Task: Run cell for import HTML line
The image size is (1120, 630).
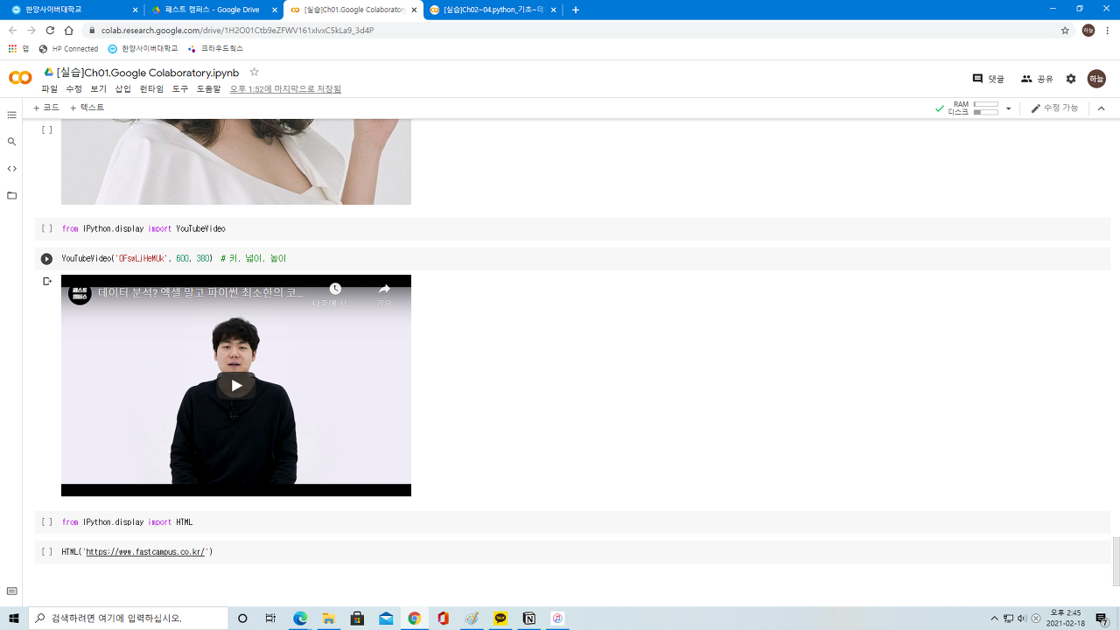Action: click(x=46, y=521)
